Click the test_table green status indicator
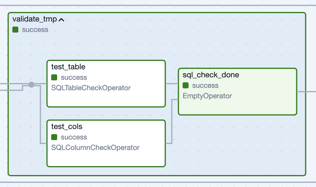 coord(54,77)
